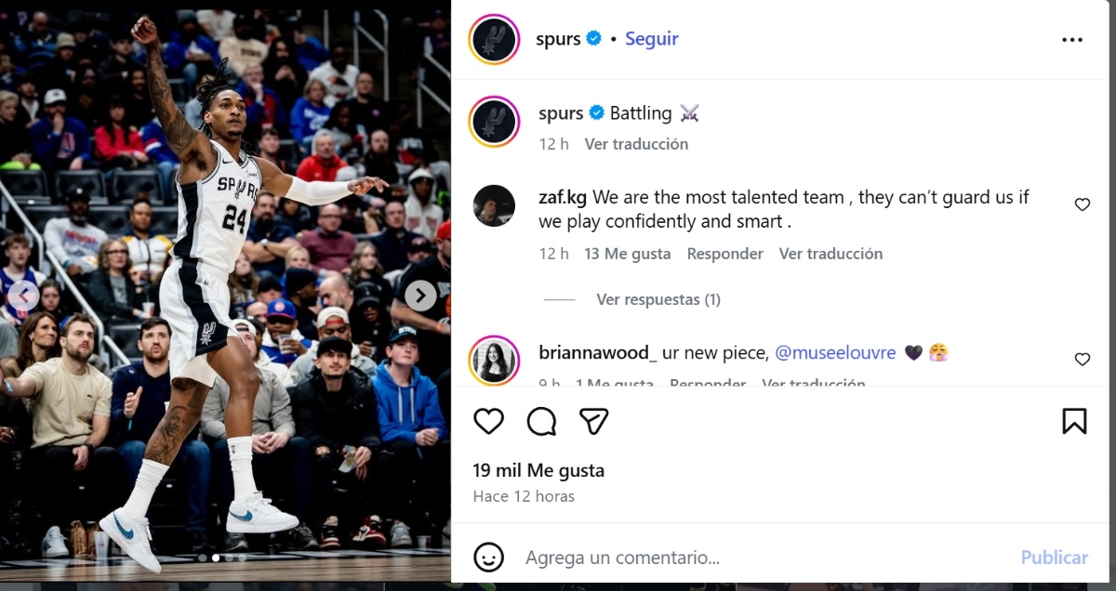Screen dimensions: 1116x591
Task: Save post using bookmark icon
Action: (x=1074, y=421)
